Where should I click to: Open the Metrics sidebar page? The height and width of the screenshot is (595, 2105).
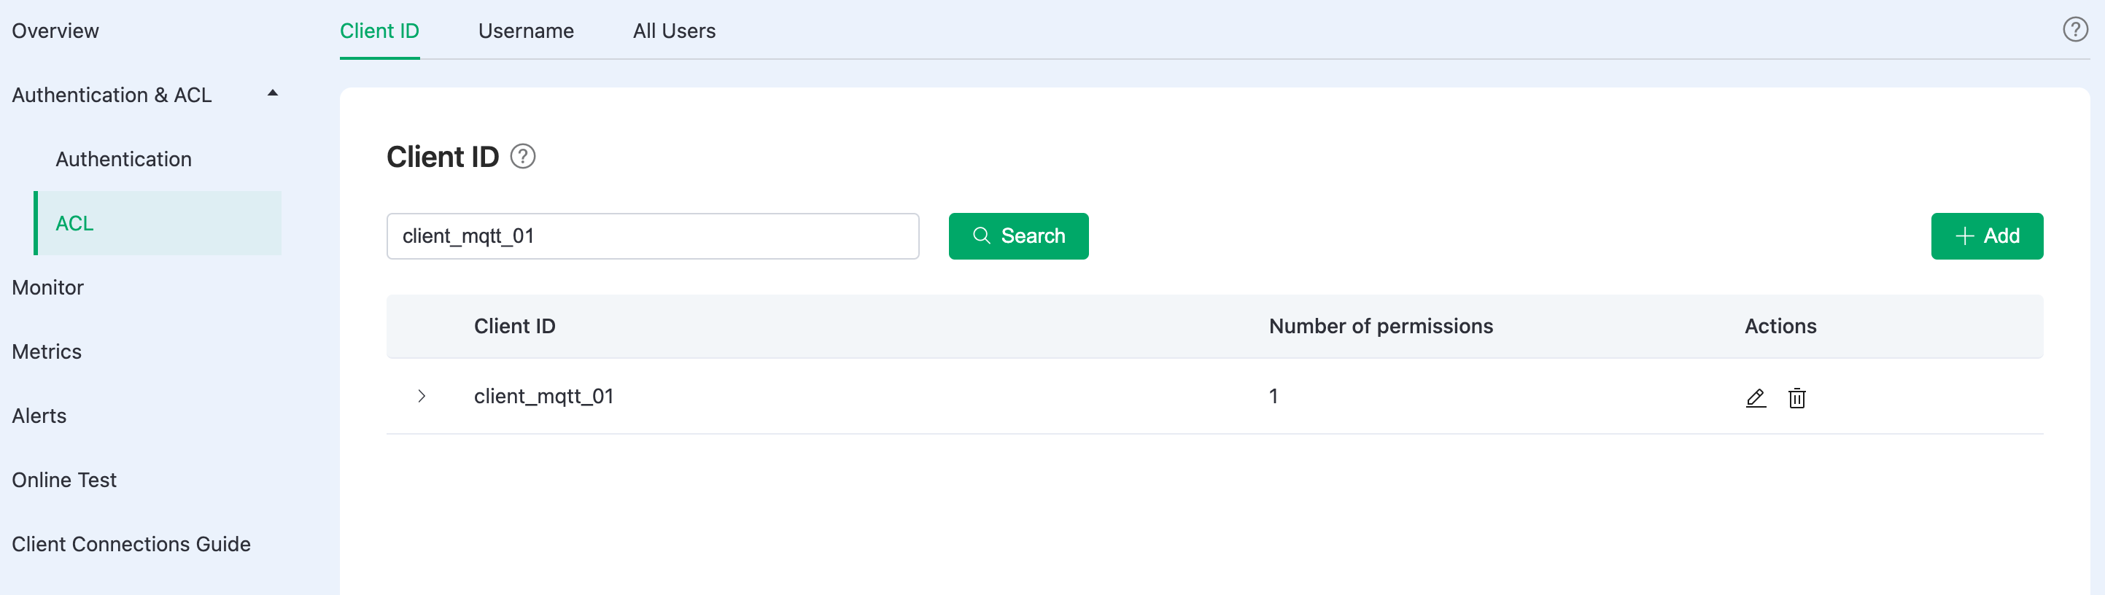pos(47,351)
